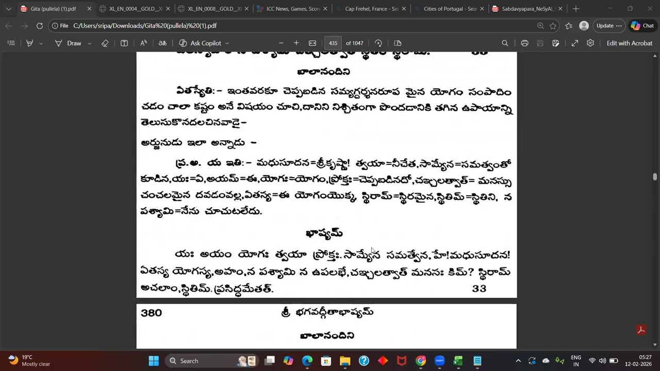The image size is (660, 371).
Task: Open the Sabdavyapara_NeSyAI tab
Action: click(526, 9)
